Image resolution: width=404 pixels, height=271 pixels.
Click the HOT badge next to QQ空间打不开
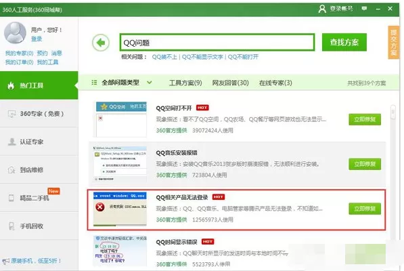click(x=202, y=108)
